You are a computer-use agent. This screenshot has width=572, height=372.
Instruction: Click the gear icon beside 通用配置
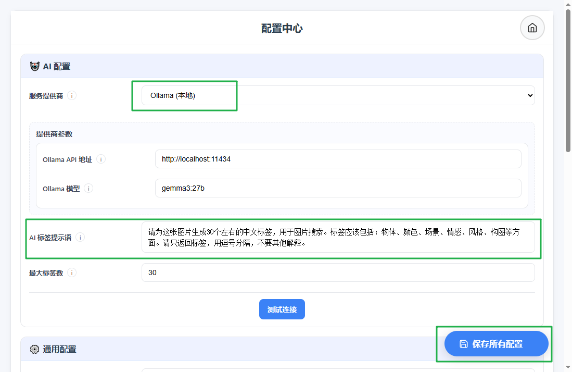point(35,349)
